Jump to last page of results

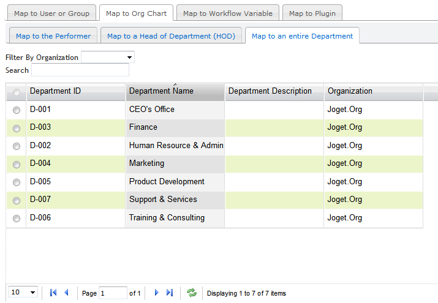pyautogui.click(x=170, y=293)
